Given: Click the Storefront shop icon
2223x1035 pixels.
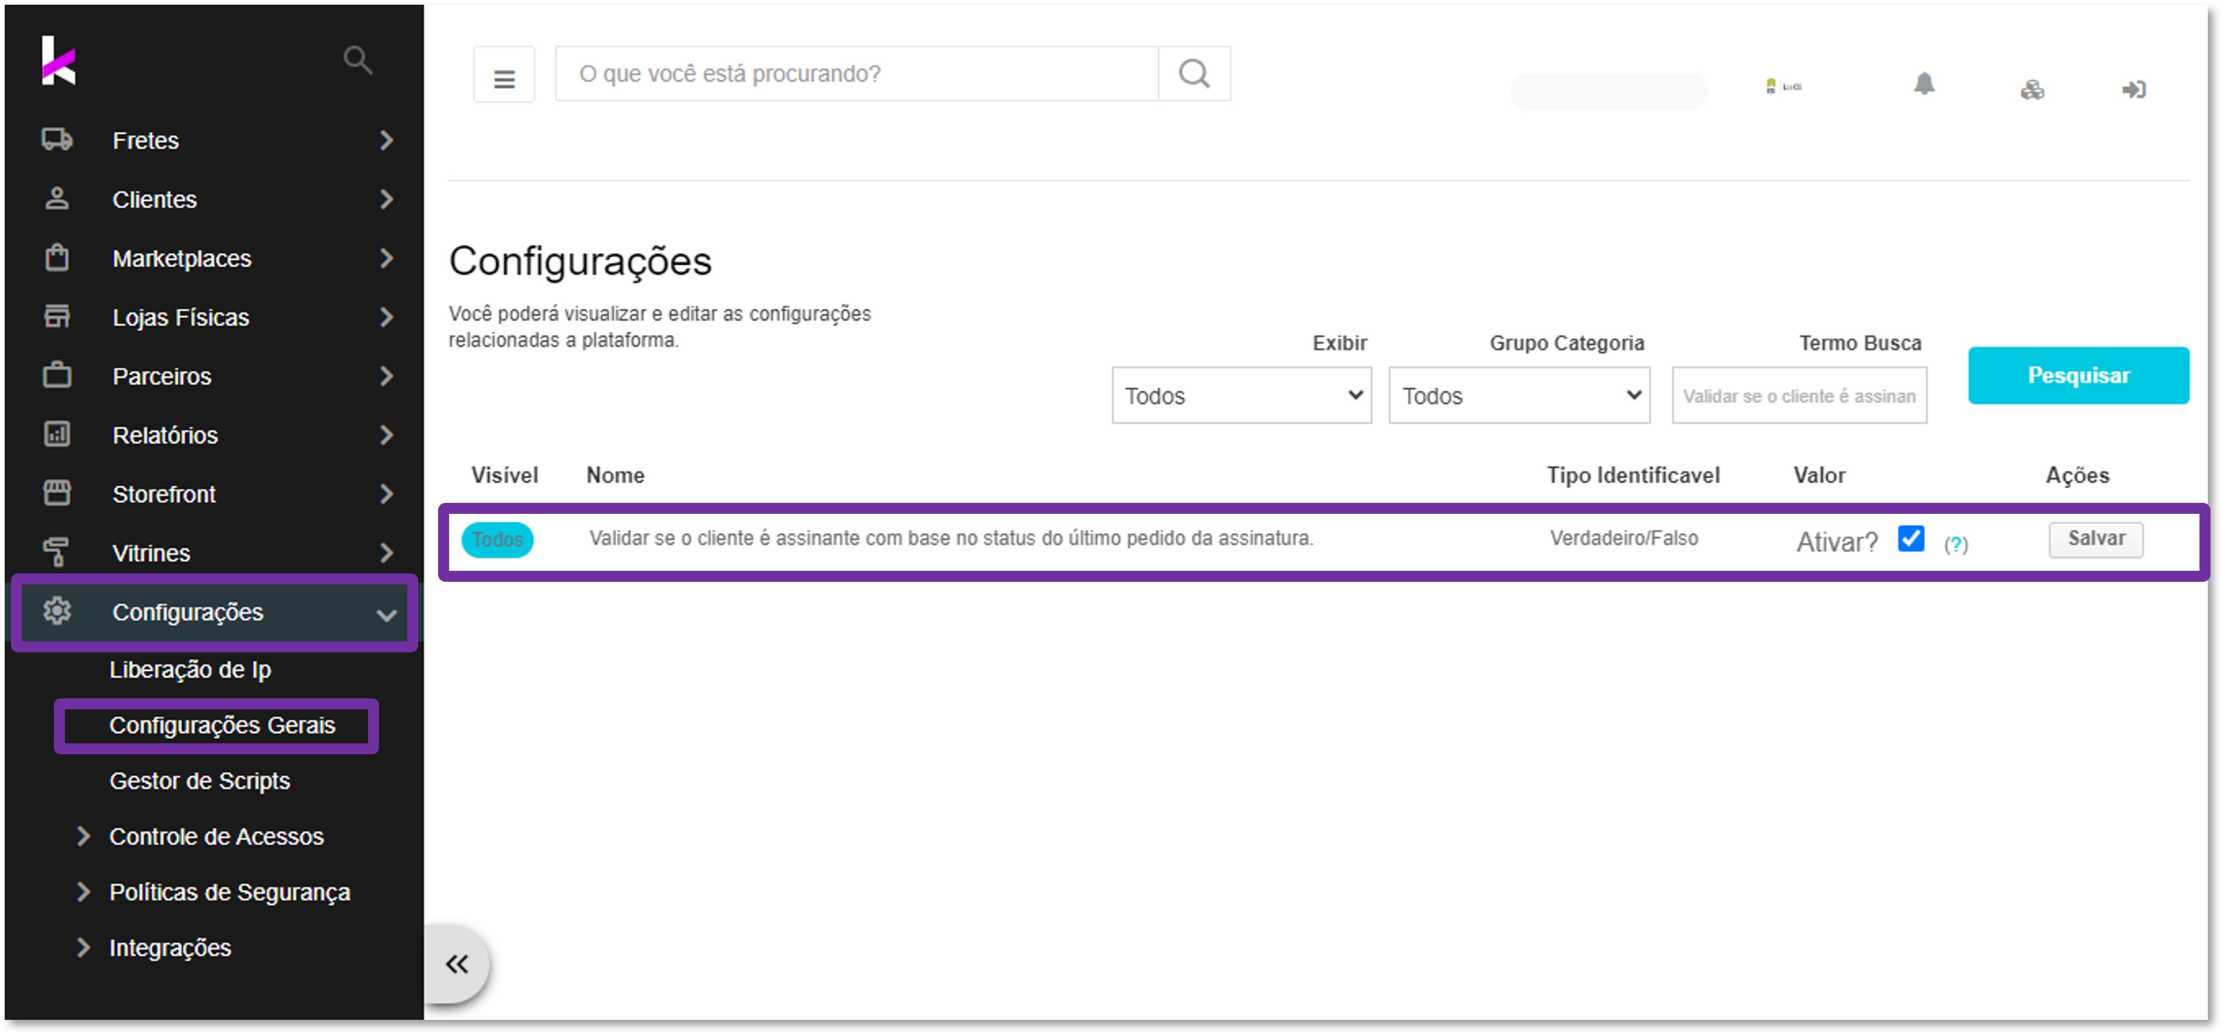Looking at the screenshot, I should 57,493.
